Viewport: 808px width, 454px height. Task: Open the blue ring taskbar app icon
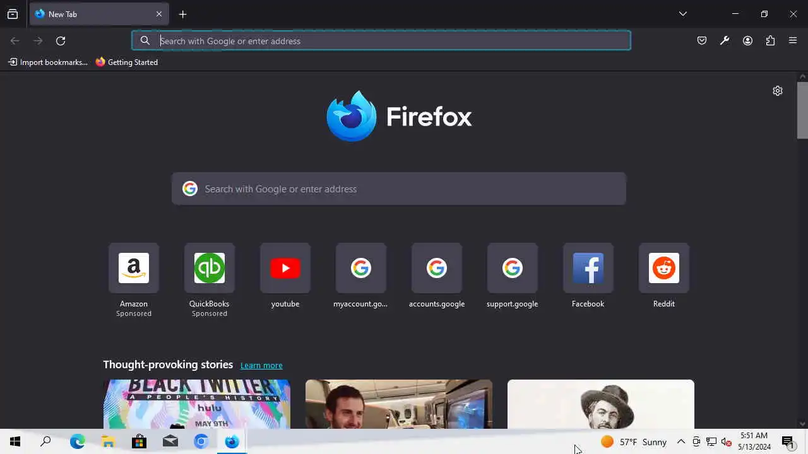pyautogui.click(x=201, y=442)
